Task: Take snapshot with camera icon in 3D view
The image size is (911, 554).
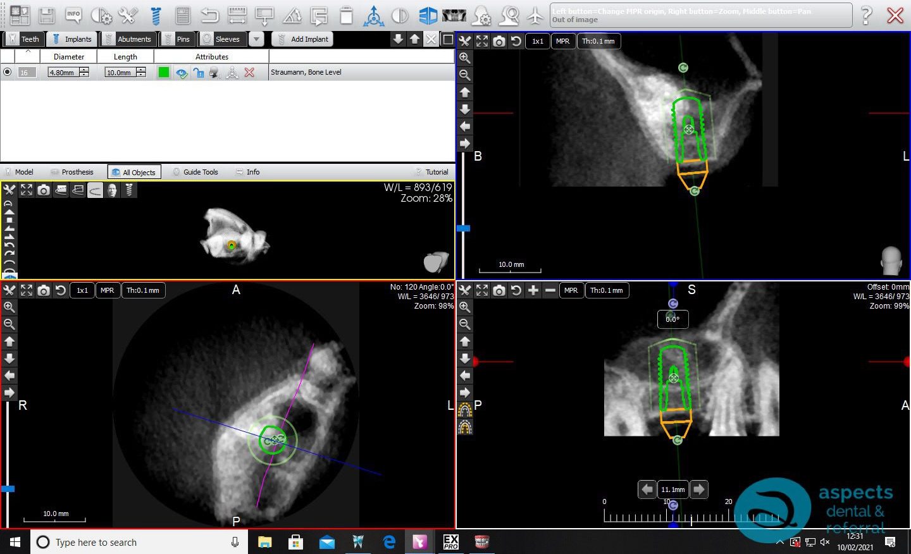Action: tap(44, 190)
